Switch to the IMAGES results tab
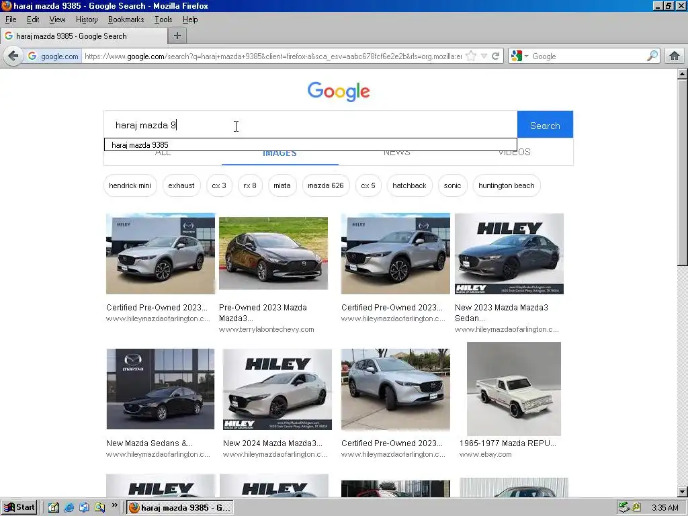The height and width of the screenshot is (516, 688). tap(279, 153)
